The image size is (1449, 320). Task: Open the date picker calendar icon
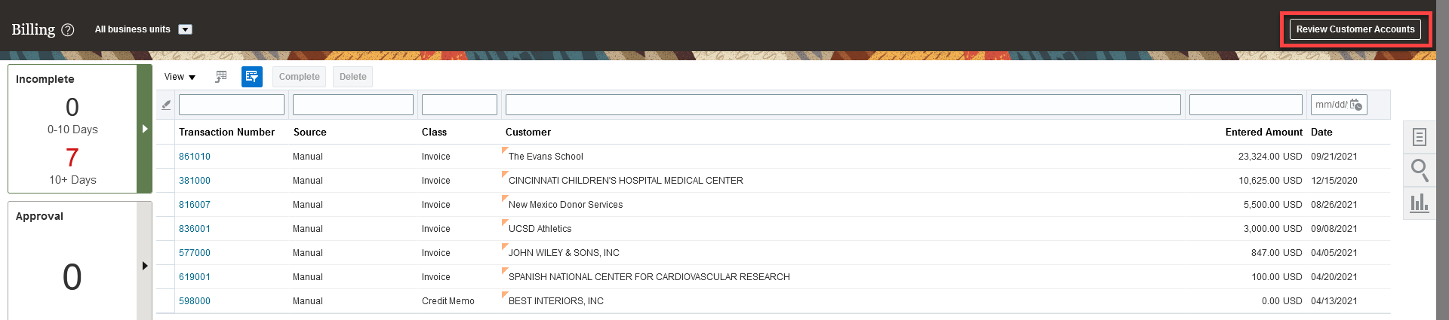point(1356,105)
